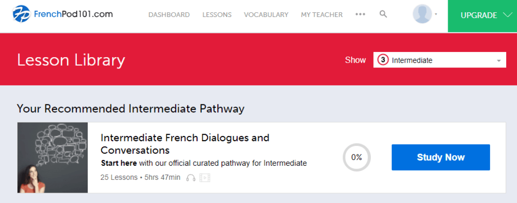Viewport: 517px width, 203px height.
Task: Click the user profile avatar
Action: (422, 14)
